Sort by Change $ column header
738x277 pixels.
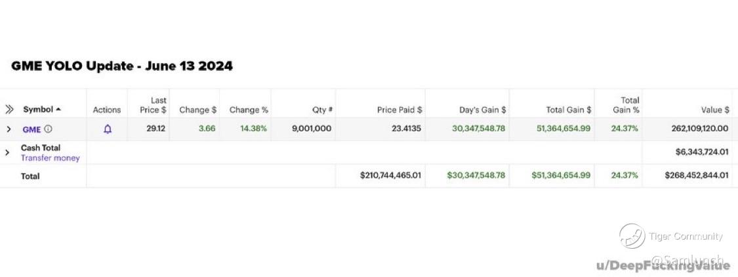(198, 110)
